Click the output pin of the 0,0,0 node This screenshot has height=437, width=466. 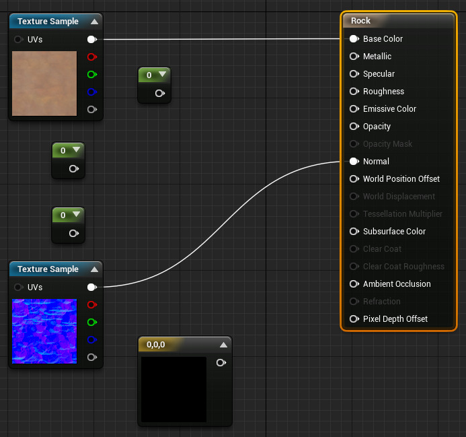point(220,363)
